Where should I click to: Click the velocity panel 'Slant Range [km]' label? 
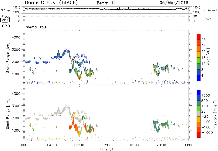coord(8,114)
